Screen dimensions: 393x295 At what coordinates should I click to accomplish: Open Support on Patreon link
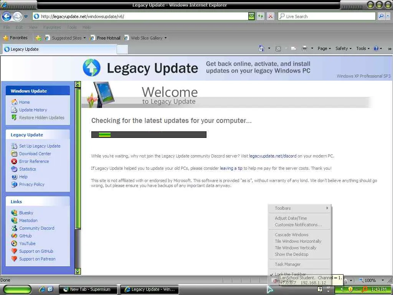(37, 259)
